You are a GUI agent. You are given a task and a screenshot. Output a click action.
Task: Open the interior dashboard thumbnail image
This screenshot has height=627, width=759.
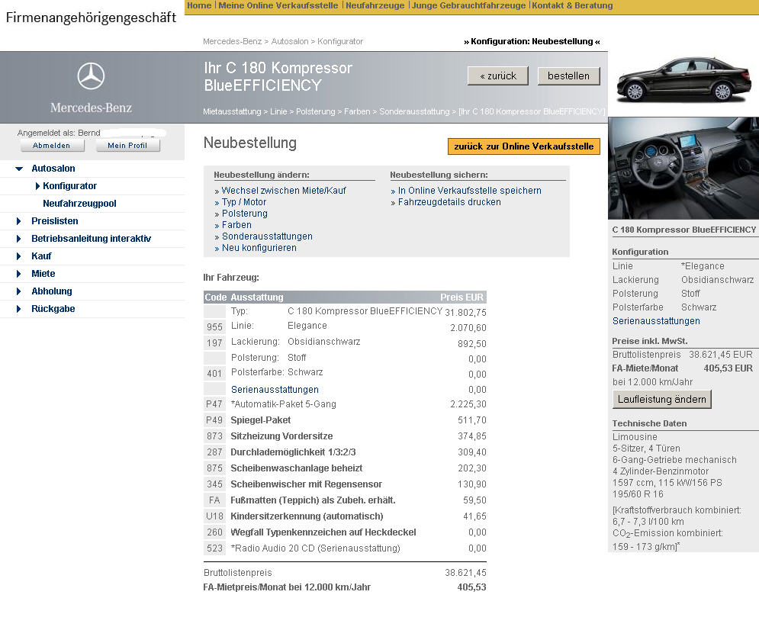(x=683, y=169)
